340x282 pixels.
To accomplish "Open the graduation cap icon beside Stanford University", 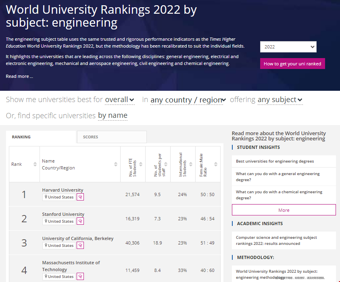I will 80,221.
